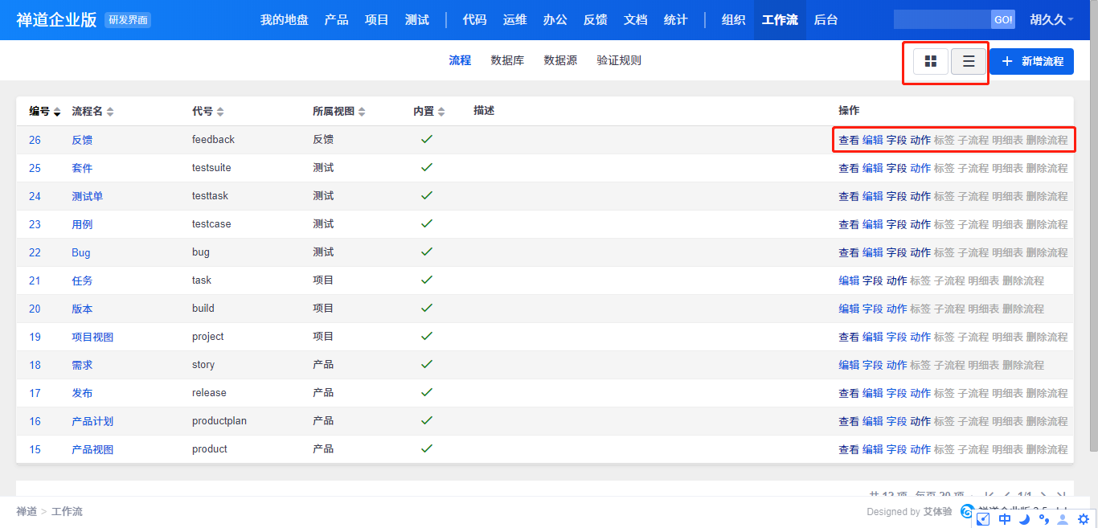Sort by 代号 column sort arrows

tap(220, 112)
